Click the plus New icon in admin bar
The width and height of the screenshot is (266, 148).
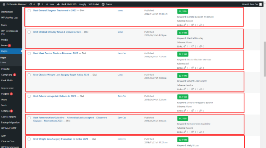click(x=47, y=4)
